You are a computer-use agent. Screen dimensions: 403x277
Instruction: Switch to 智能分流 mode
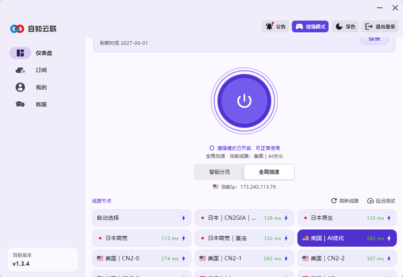[x=219, y=172]
